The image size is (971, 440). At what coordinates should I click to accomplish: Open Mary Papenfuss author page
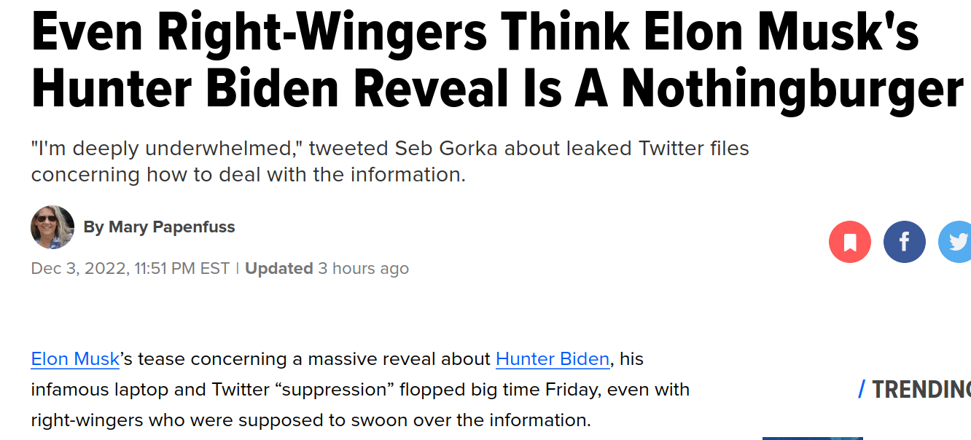[172, 227]
